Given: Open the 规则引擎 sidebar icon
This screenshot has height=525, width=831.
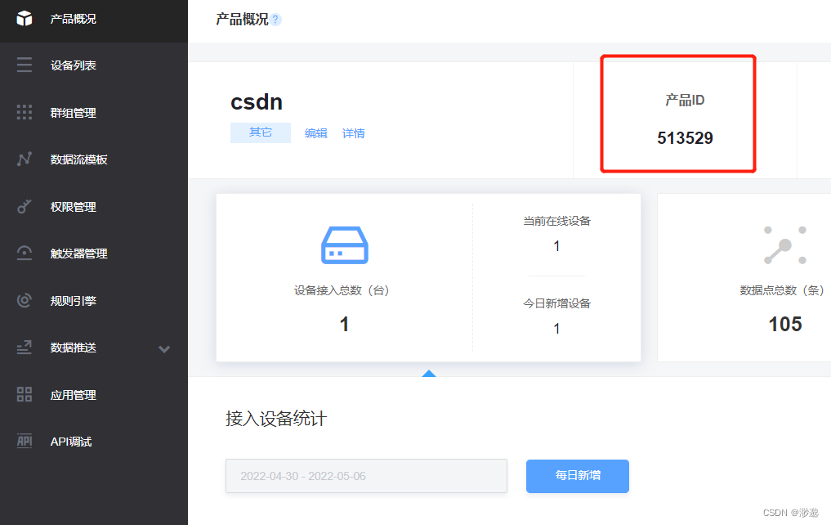Looking at the screenshot, I should tap(25, 300).
